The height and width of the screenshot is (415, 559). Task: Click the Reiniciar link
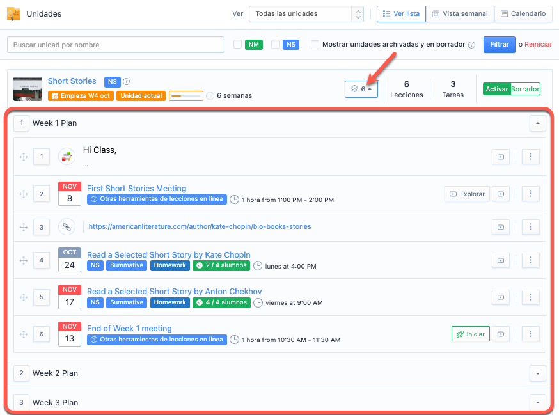tap(538, 45)
